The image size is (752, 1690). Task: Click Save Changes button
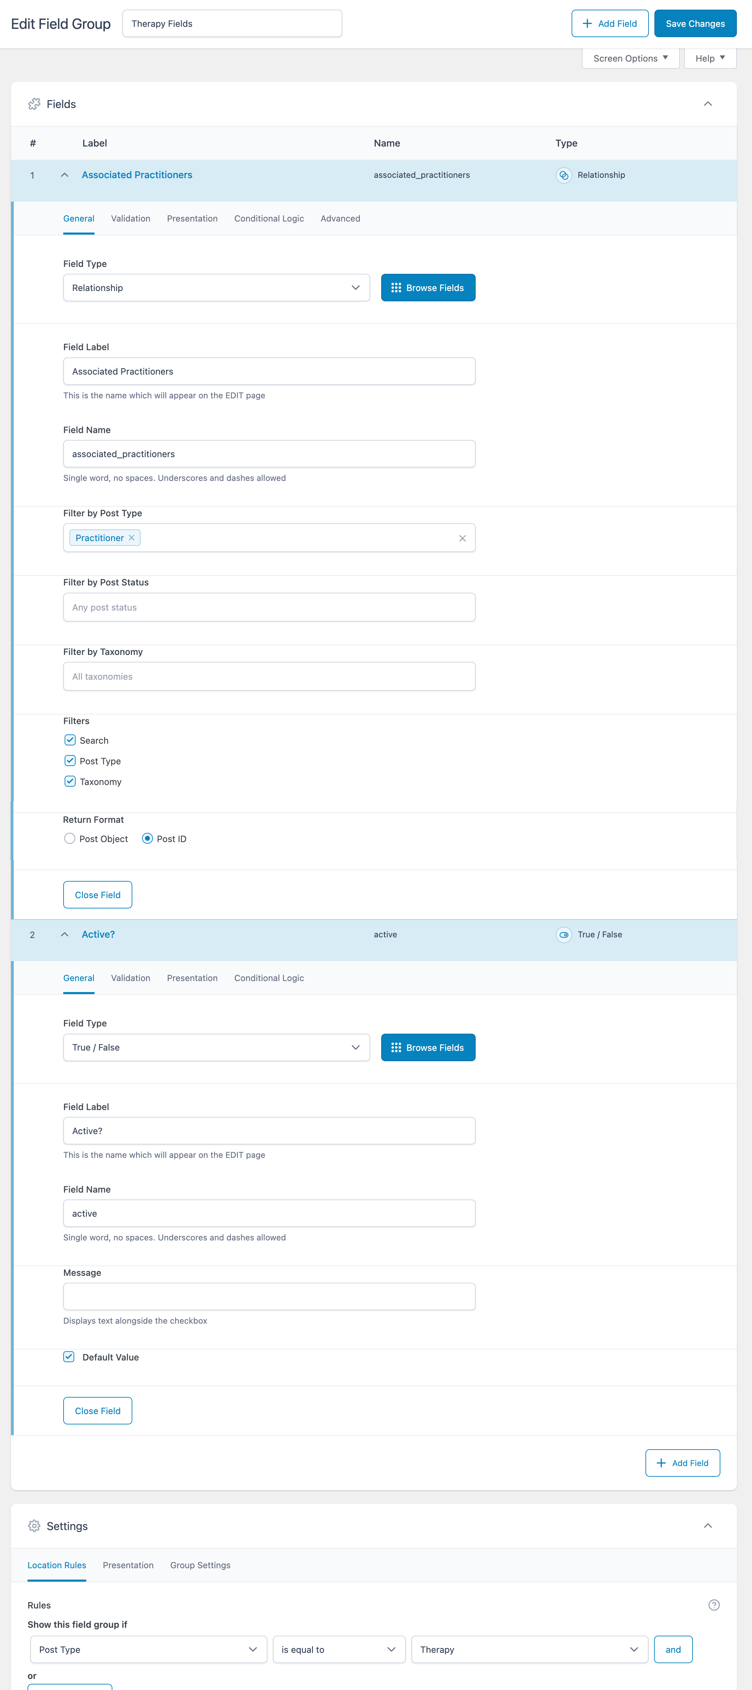coord(695,24)
